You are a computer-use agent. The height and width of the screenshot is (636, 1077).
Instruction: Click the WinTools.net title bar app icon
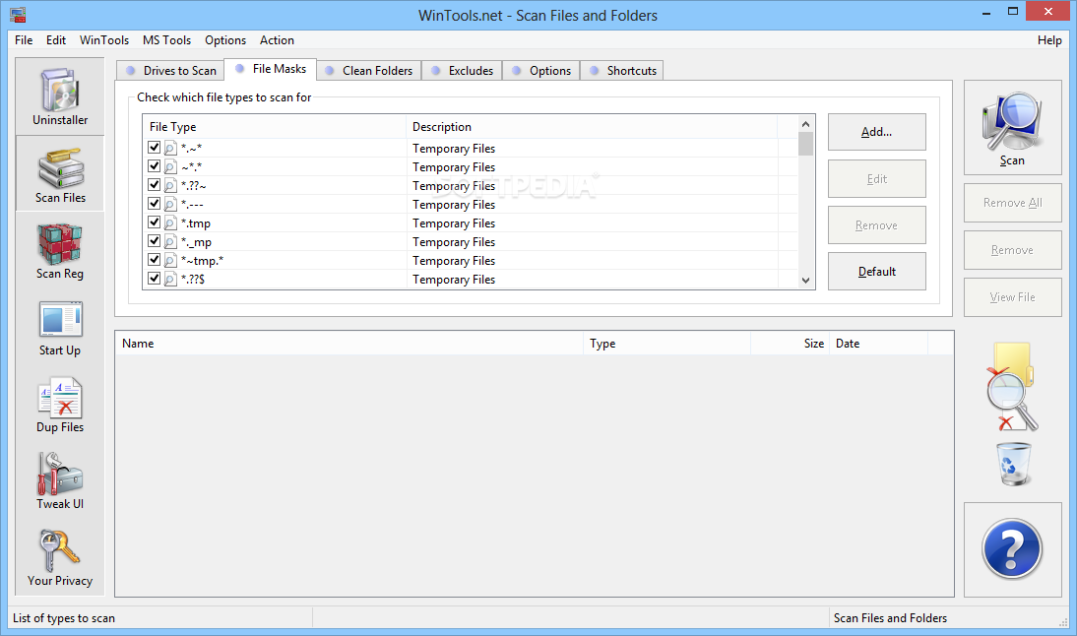18,15
